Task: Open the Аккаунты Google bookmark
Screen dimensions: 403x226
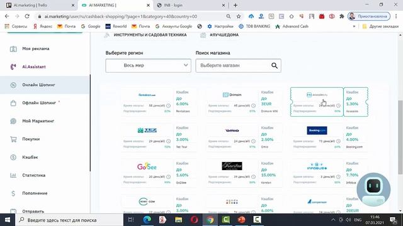Action: coord(174,26)
